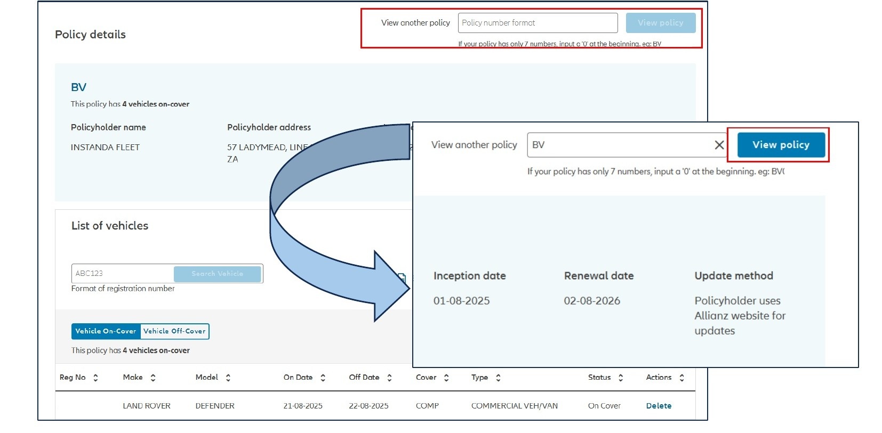Select the COMP cover cell
The height and width of the screenshot is (433, 882).
(427, 406)
